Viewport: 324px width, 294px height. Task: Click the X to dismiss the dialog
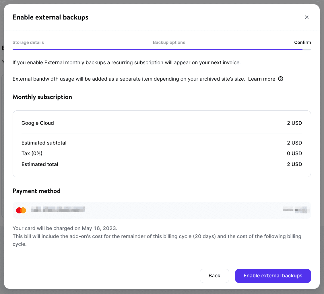point(306,17)
